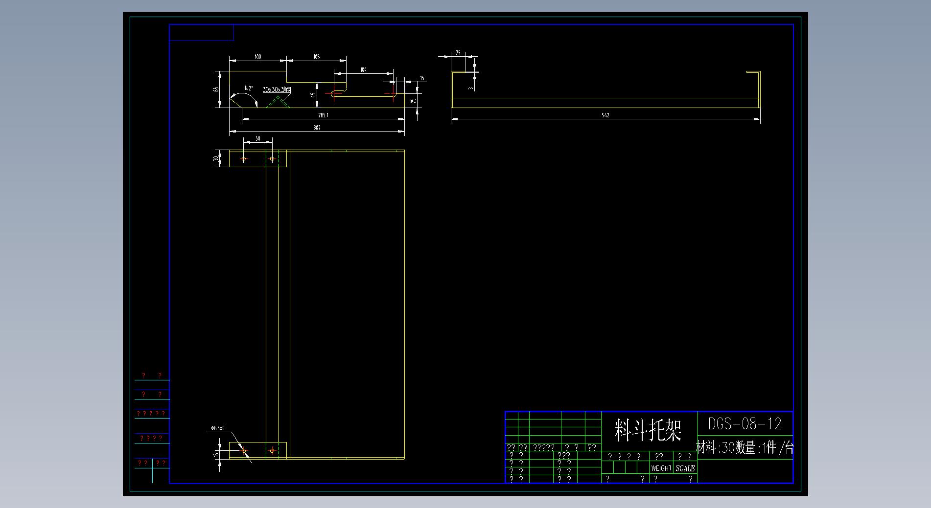This screenshot has width=931, height=508.
Task: Click the "65" height dimension text
Action: [x=215, y=89]
